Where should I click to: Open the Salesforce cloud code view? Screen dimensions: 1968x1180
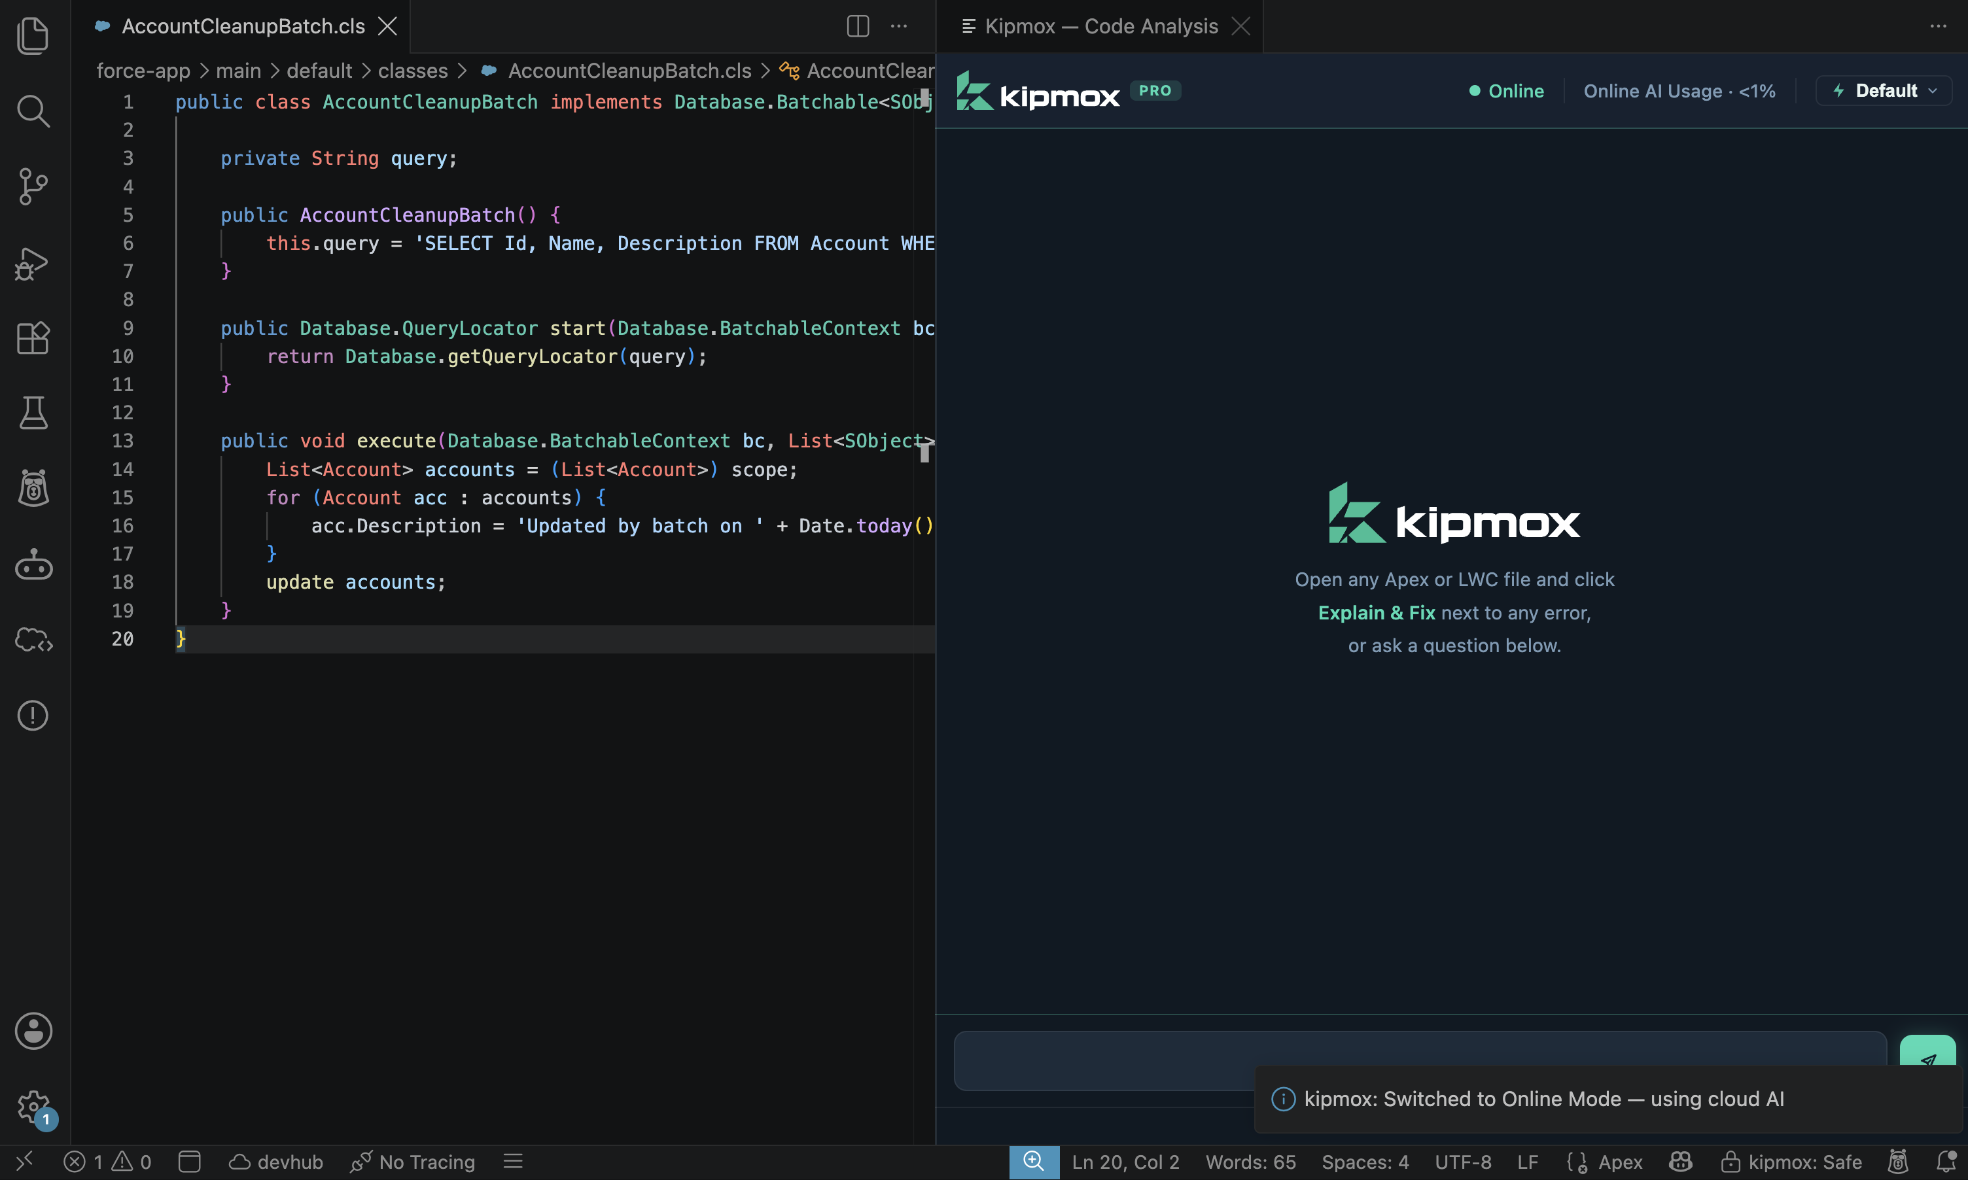coord(33,639)
